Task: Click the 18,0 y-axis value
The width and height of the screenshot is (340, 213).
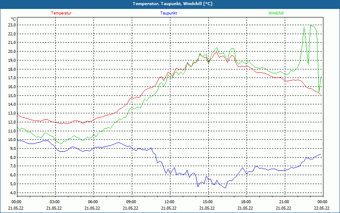Action: click(12, 69)
